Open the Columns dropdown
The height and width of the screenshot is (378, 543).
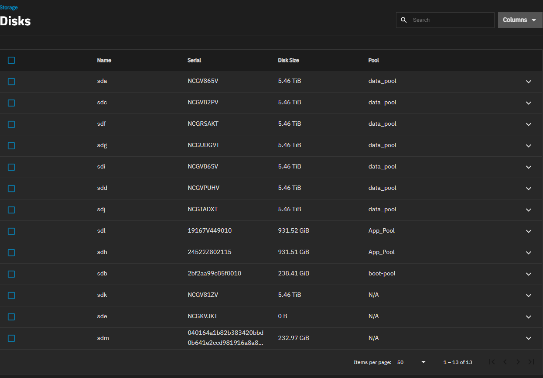click(x=520, y=20)
